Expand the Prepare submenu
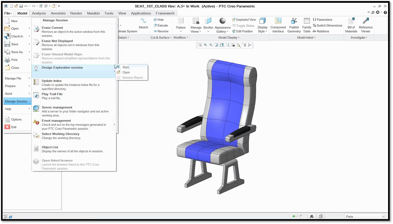 coord(17,86)
